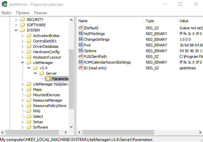
Task: Click the LiteManager folder icon
Action: [x=29, y=63]
